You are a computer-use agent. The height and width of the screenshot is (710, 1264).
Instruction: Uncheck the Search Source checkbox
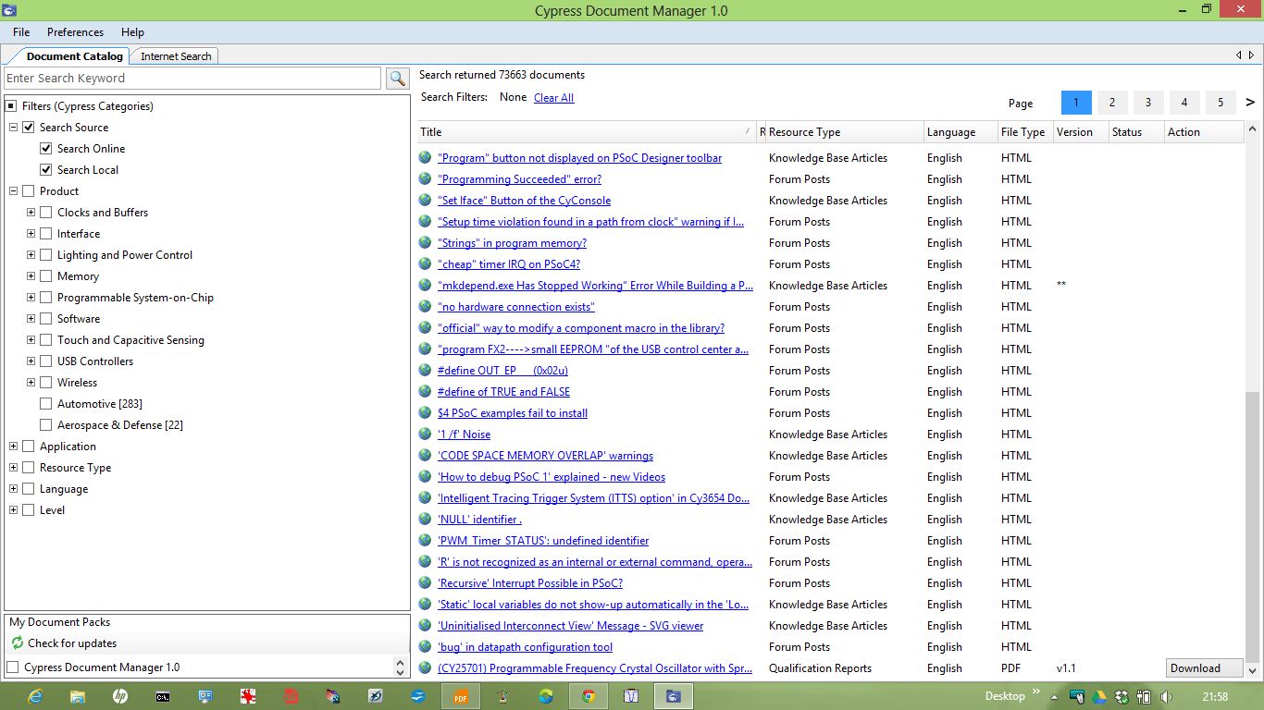[28, 127]
